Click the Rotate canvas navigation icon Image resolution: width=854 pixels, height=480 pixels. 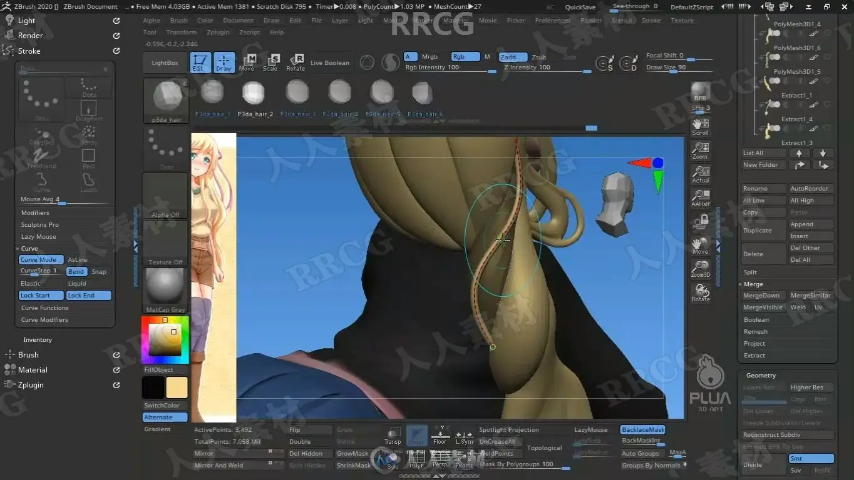(x=701, y=293)
